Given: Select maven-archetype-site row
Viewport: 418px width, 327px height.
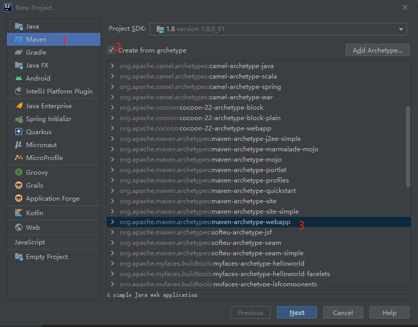Looking at the screenshot, I should click(x=258, y=201).
